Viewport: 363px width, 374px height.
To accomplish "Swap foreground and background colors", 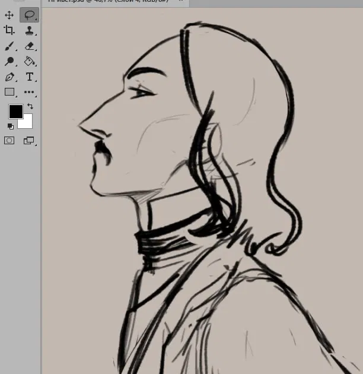I will point(30,106).
